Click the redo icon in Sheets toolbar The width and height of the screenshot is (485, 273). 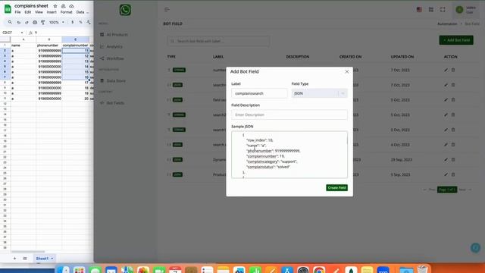(x=27, y=22)
